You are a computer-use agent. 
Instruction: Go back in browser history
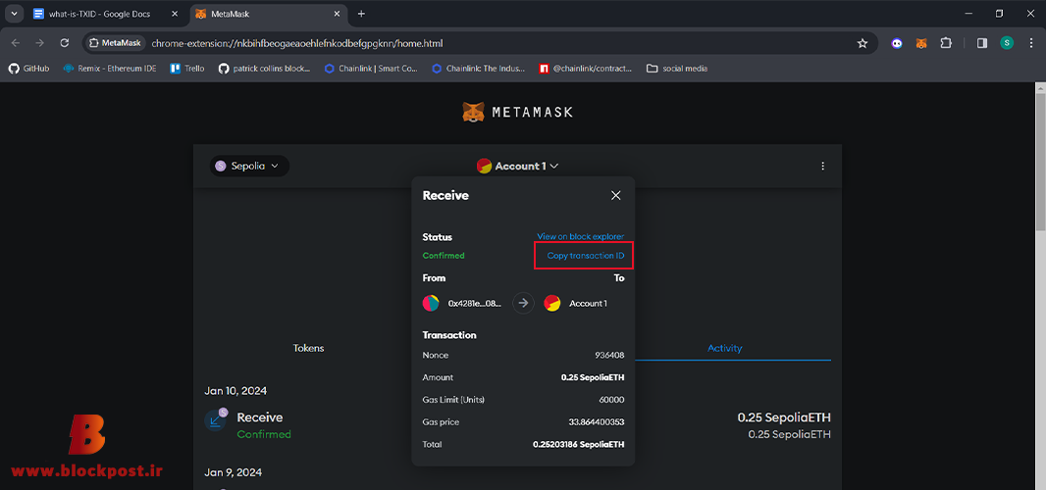click(16, 43)
